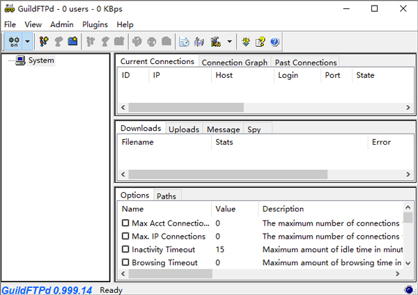418x295 pixels.
Task: Open the Admin menu
Action: tap(61, 24)
